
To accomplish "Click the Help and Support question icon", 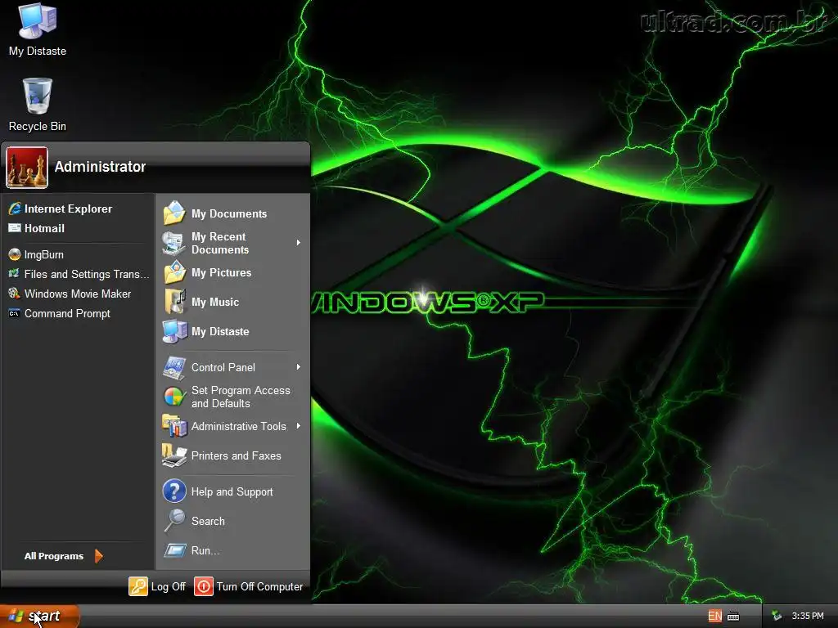I will [x=174, y=491].
